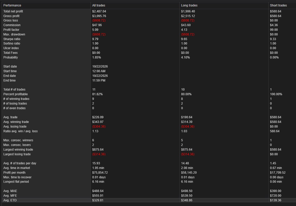Select the Sharpe ratio row label

click(x=12, y=39)
